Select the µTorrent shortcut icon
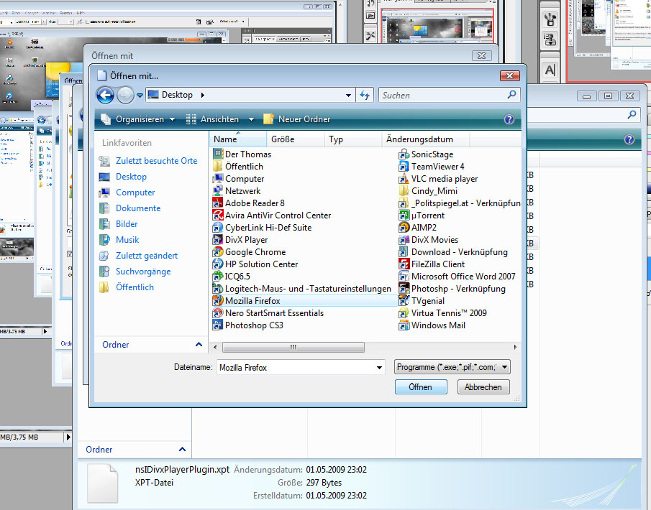This screenshot has width=651, height=510. tap(404, 215)
